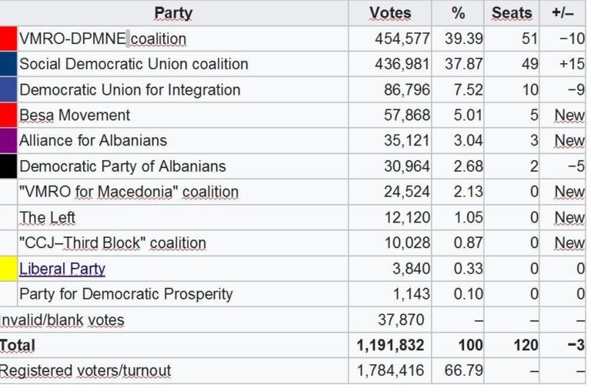The width and height of the screenshot is (591, 392).
Task: Click the turnout 66.79 cell
Action: pyautogui.click(x=458, y=370)
